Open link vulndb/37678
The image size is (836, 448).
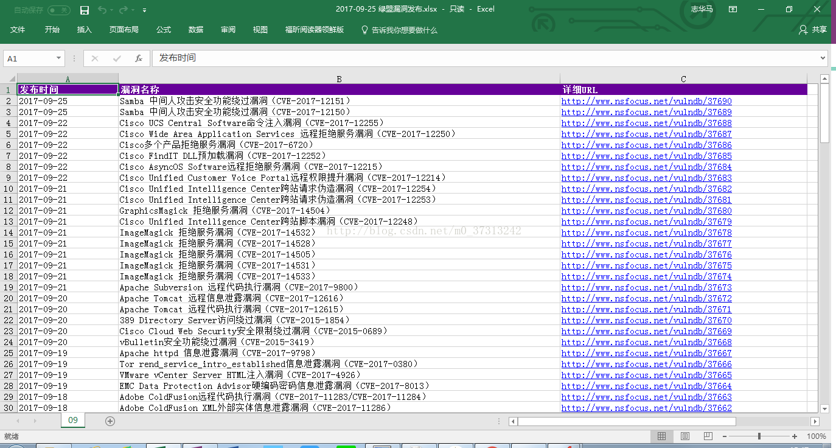point(646,233)
